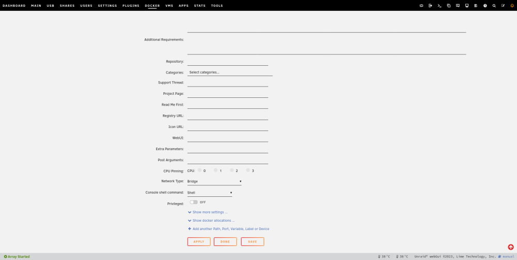
Task: Focus the Repository input field
Action: 227,62
